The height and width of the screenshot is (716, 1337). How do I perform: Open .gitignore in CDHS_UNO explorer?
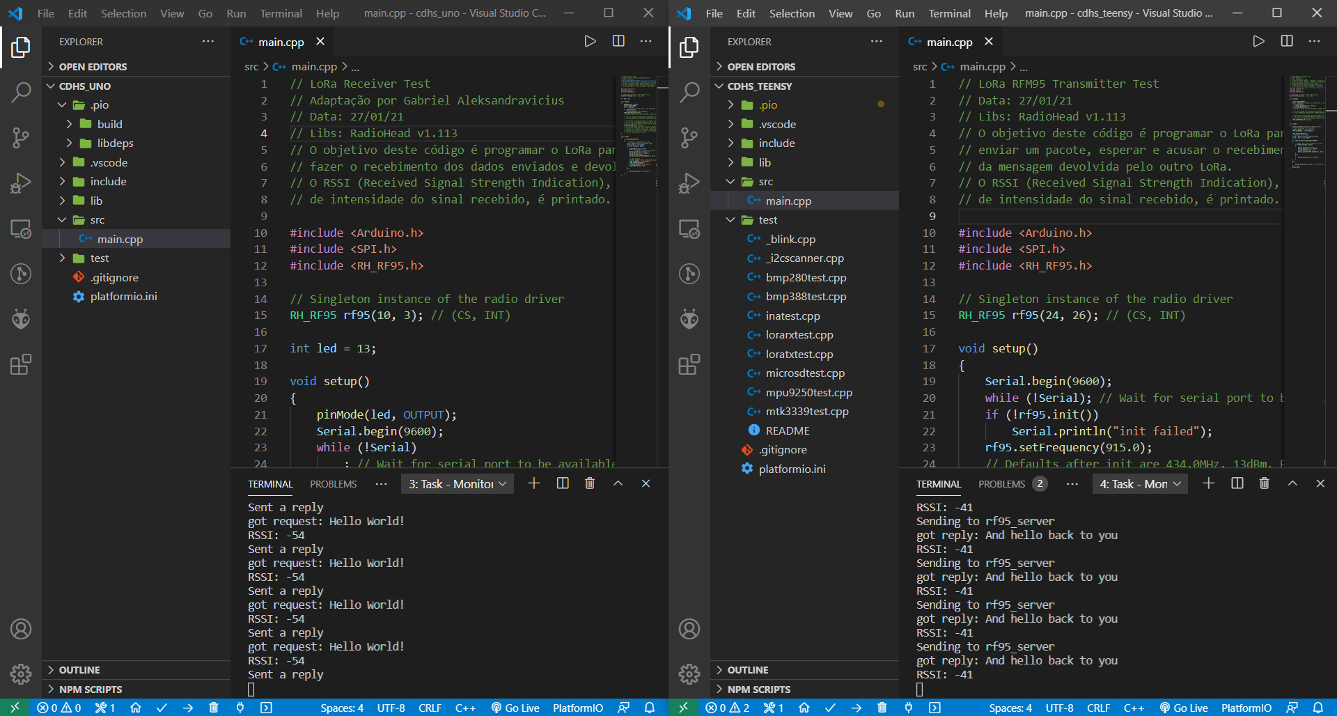[136, 277]
